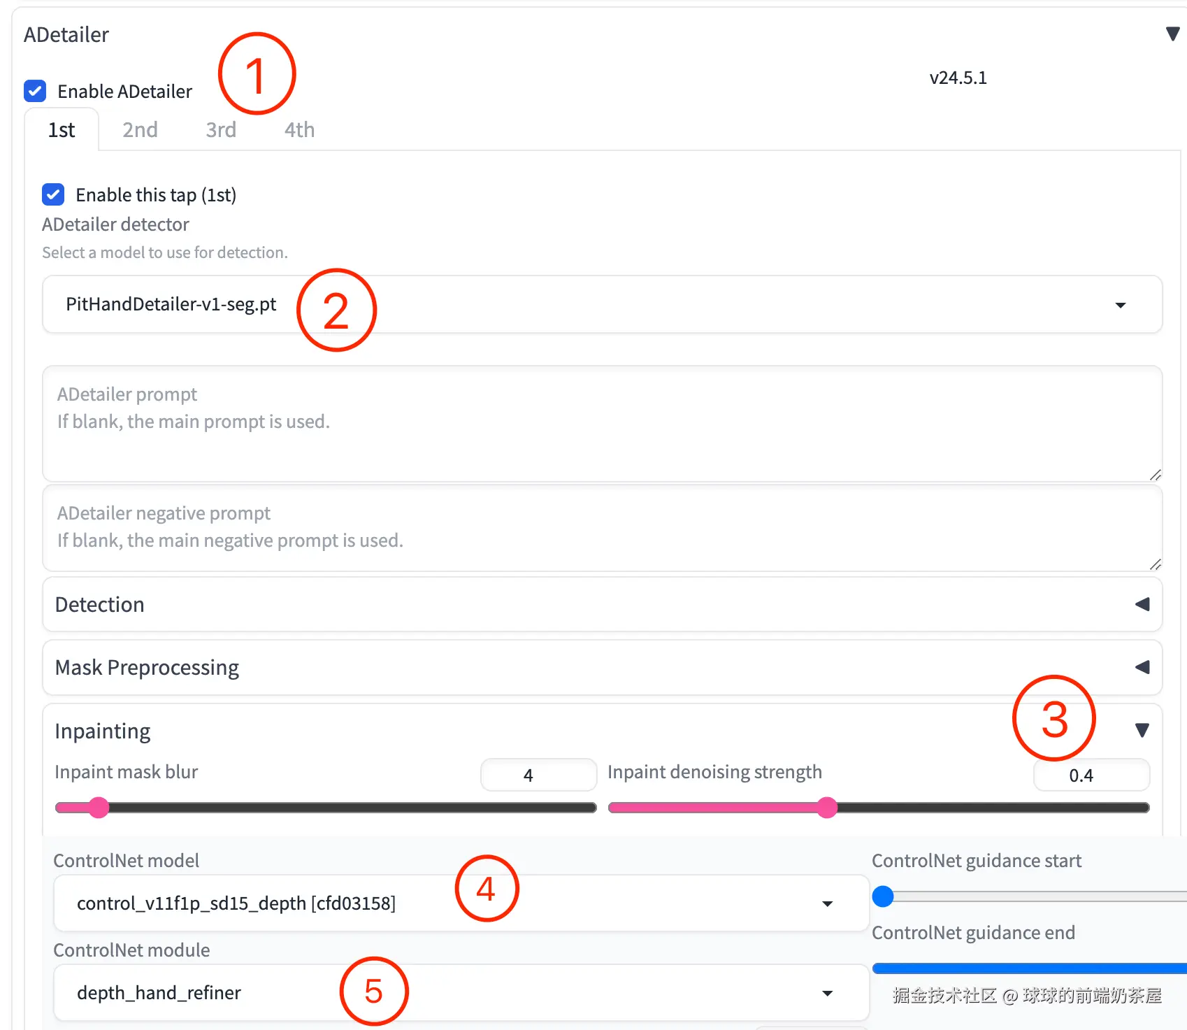Select the Inpaint denoising strength value field
Screen dimensions: 1187x1030
(1091, 775)
